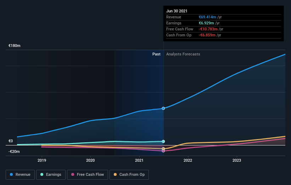
Task: Select the Revenue data point at Jun 2021
Action: tap(163, 108)
